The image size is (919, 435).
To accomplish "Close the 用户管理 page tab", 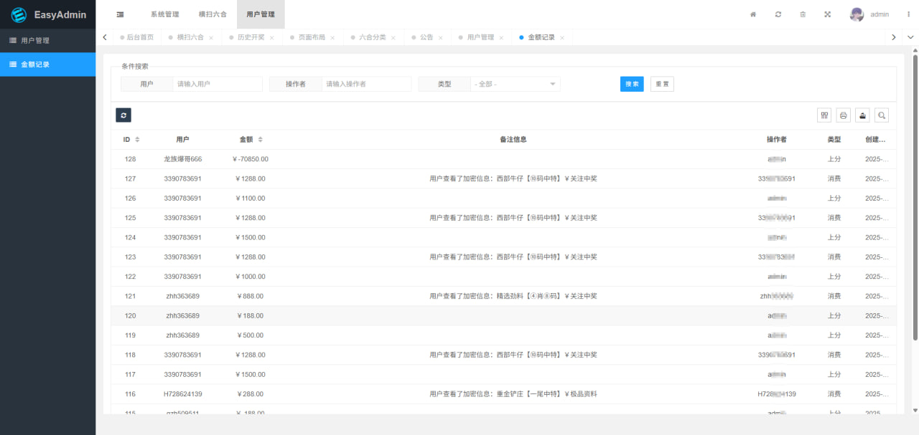I will [501, 38].
